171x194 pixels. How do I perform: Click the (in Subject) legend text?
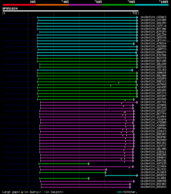pos(54,192)
